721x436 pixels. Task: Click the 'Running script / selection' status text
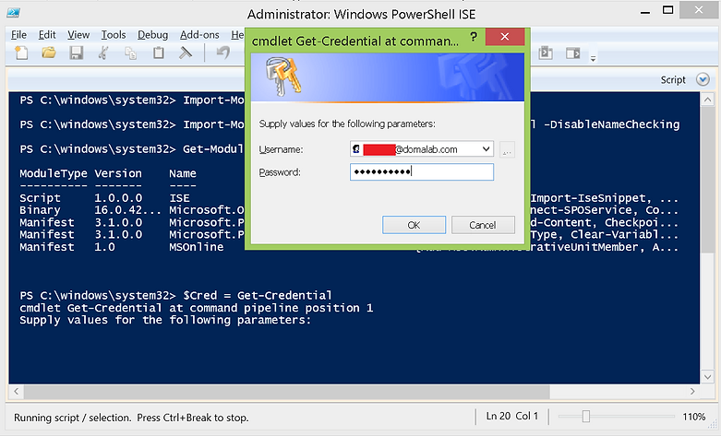click(72, 418)
